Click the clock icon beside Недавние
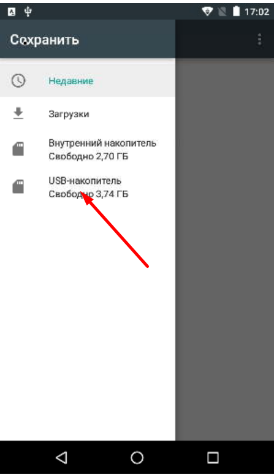Viewport: 274px width, 475px height. tap(18, 80)
